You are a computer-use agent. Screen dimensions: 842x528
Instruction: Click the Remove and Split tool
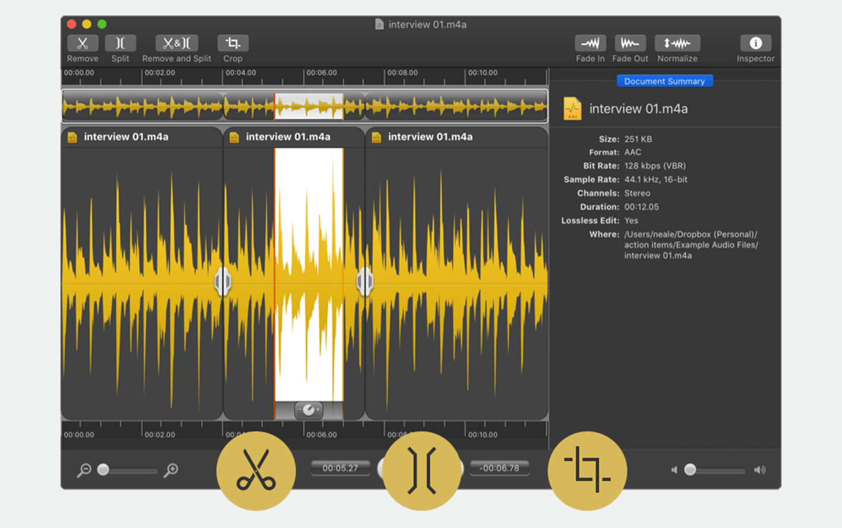click(177, 43)
